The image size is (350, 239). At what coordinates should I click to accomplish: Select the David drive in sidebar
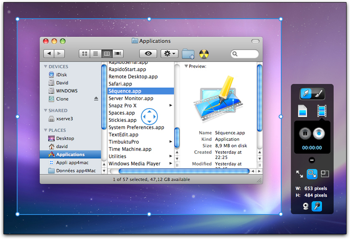tap(70, 83)
